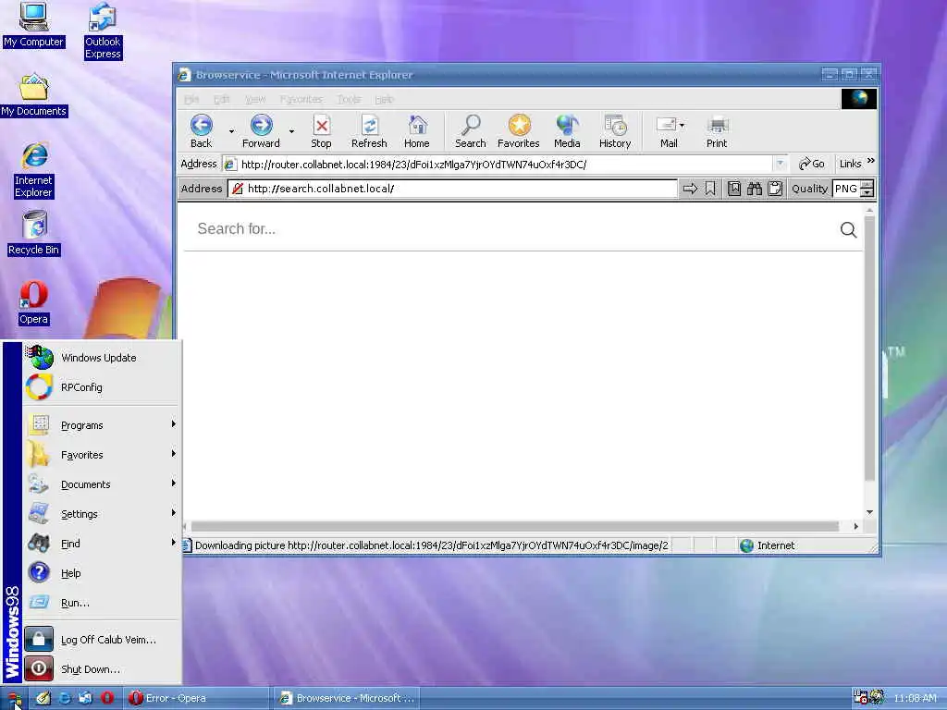Click the Quality PNG value field

click(x=847, y=189)
